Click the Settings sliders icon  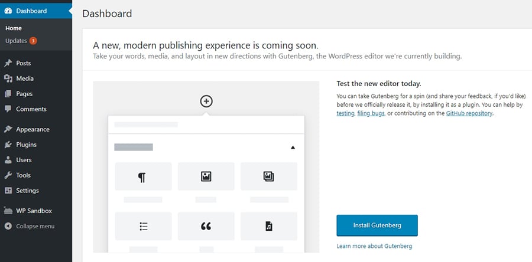(x=8, y=191)
